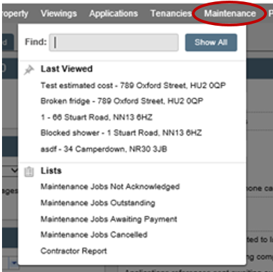Open the Applications menu
Image resolution: width=273 pixels, height=272 pixels.
click(114, 14)
